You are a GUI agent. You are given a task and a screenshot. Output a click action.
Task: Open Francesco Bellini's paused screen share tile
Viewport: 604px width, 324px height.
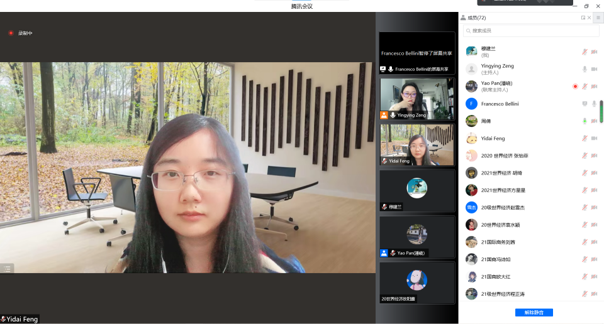(x=417, y=53)
